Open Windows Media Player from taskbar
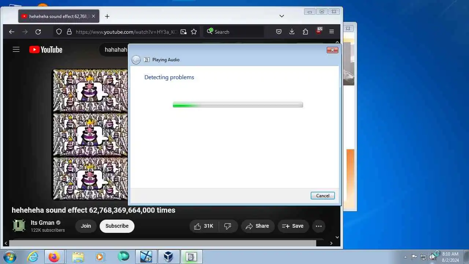Viewport: 469px width, 264px height. (x=100, y=257)
